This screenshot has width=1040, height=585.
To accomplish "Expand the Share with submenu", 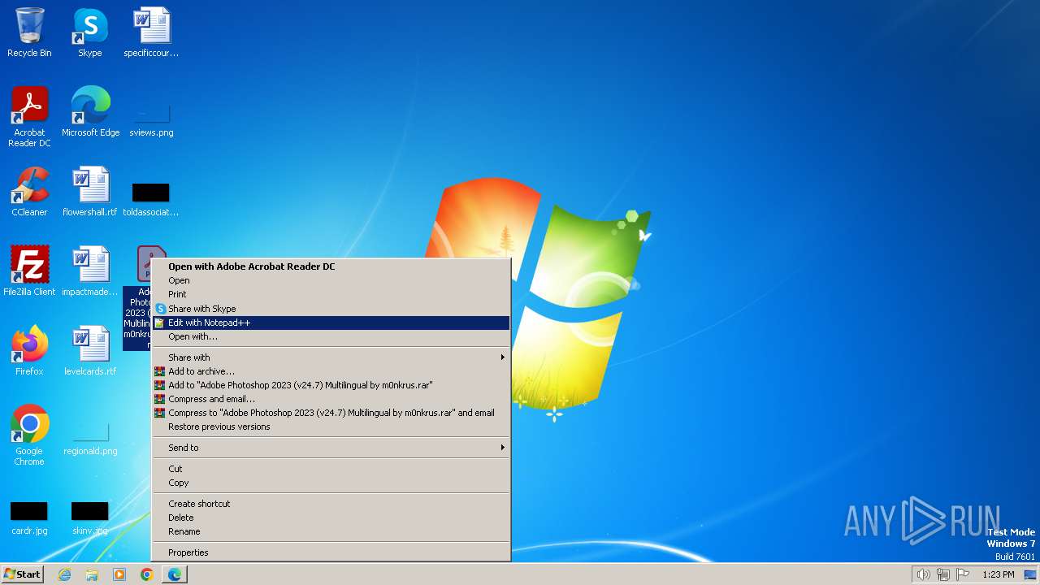I will [331, 357].
